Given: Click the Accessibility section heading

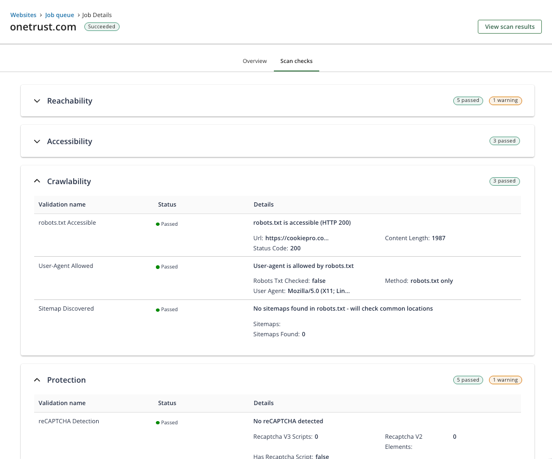Looking at the screenshot, I should [x=70, y=141].
